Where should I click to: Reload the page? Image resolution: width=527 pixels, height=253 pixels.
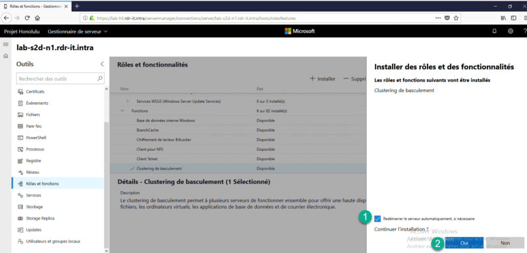tap(27, 18)
